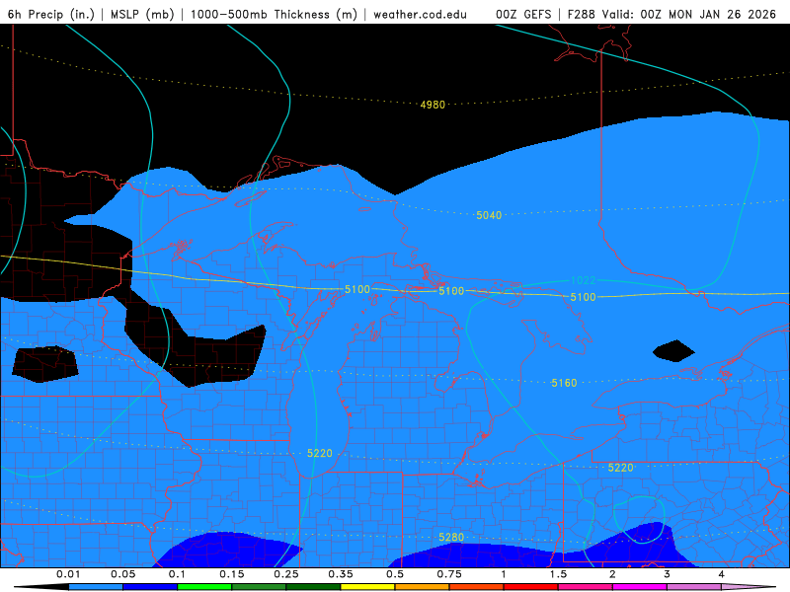The height and width of the screenshot is (592, 790).
Task: Click the 0.35 legend value
Action: pyautogui.click(x=341, y=574)
